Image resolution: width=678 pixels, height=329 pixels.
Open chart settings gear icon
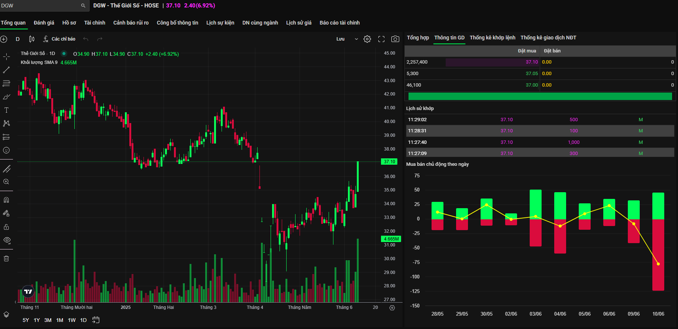pyautogui.click(x=367, y=39)
